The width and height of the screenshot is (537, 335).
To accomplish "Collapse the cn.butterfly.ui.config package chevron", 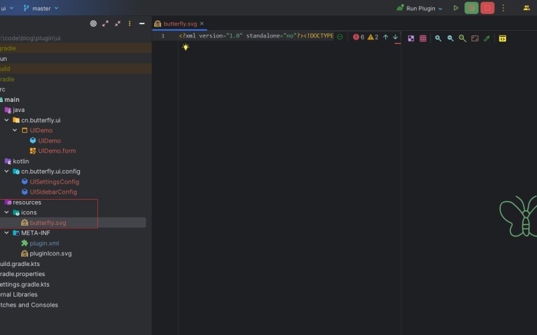I will click(7, 172).
